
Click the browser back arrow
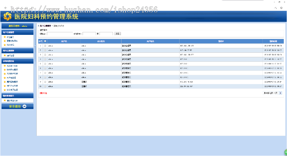[x=6, y=8]
